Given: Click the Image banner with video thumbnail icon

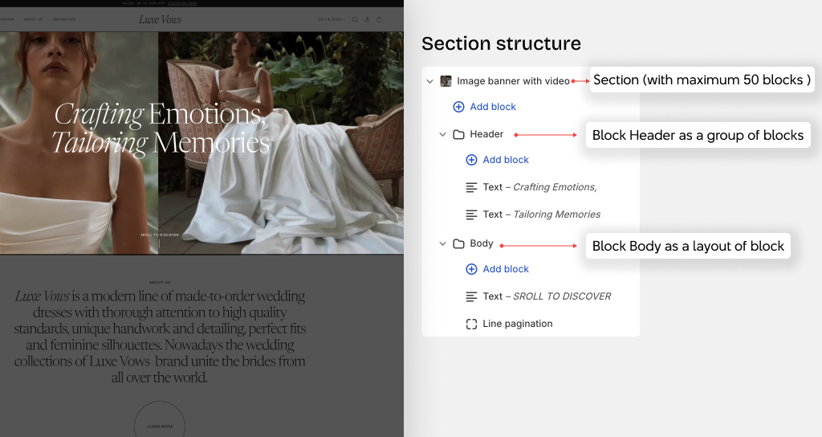Looking at the screenshot, I should coord(446,81).
